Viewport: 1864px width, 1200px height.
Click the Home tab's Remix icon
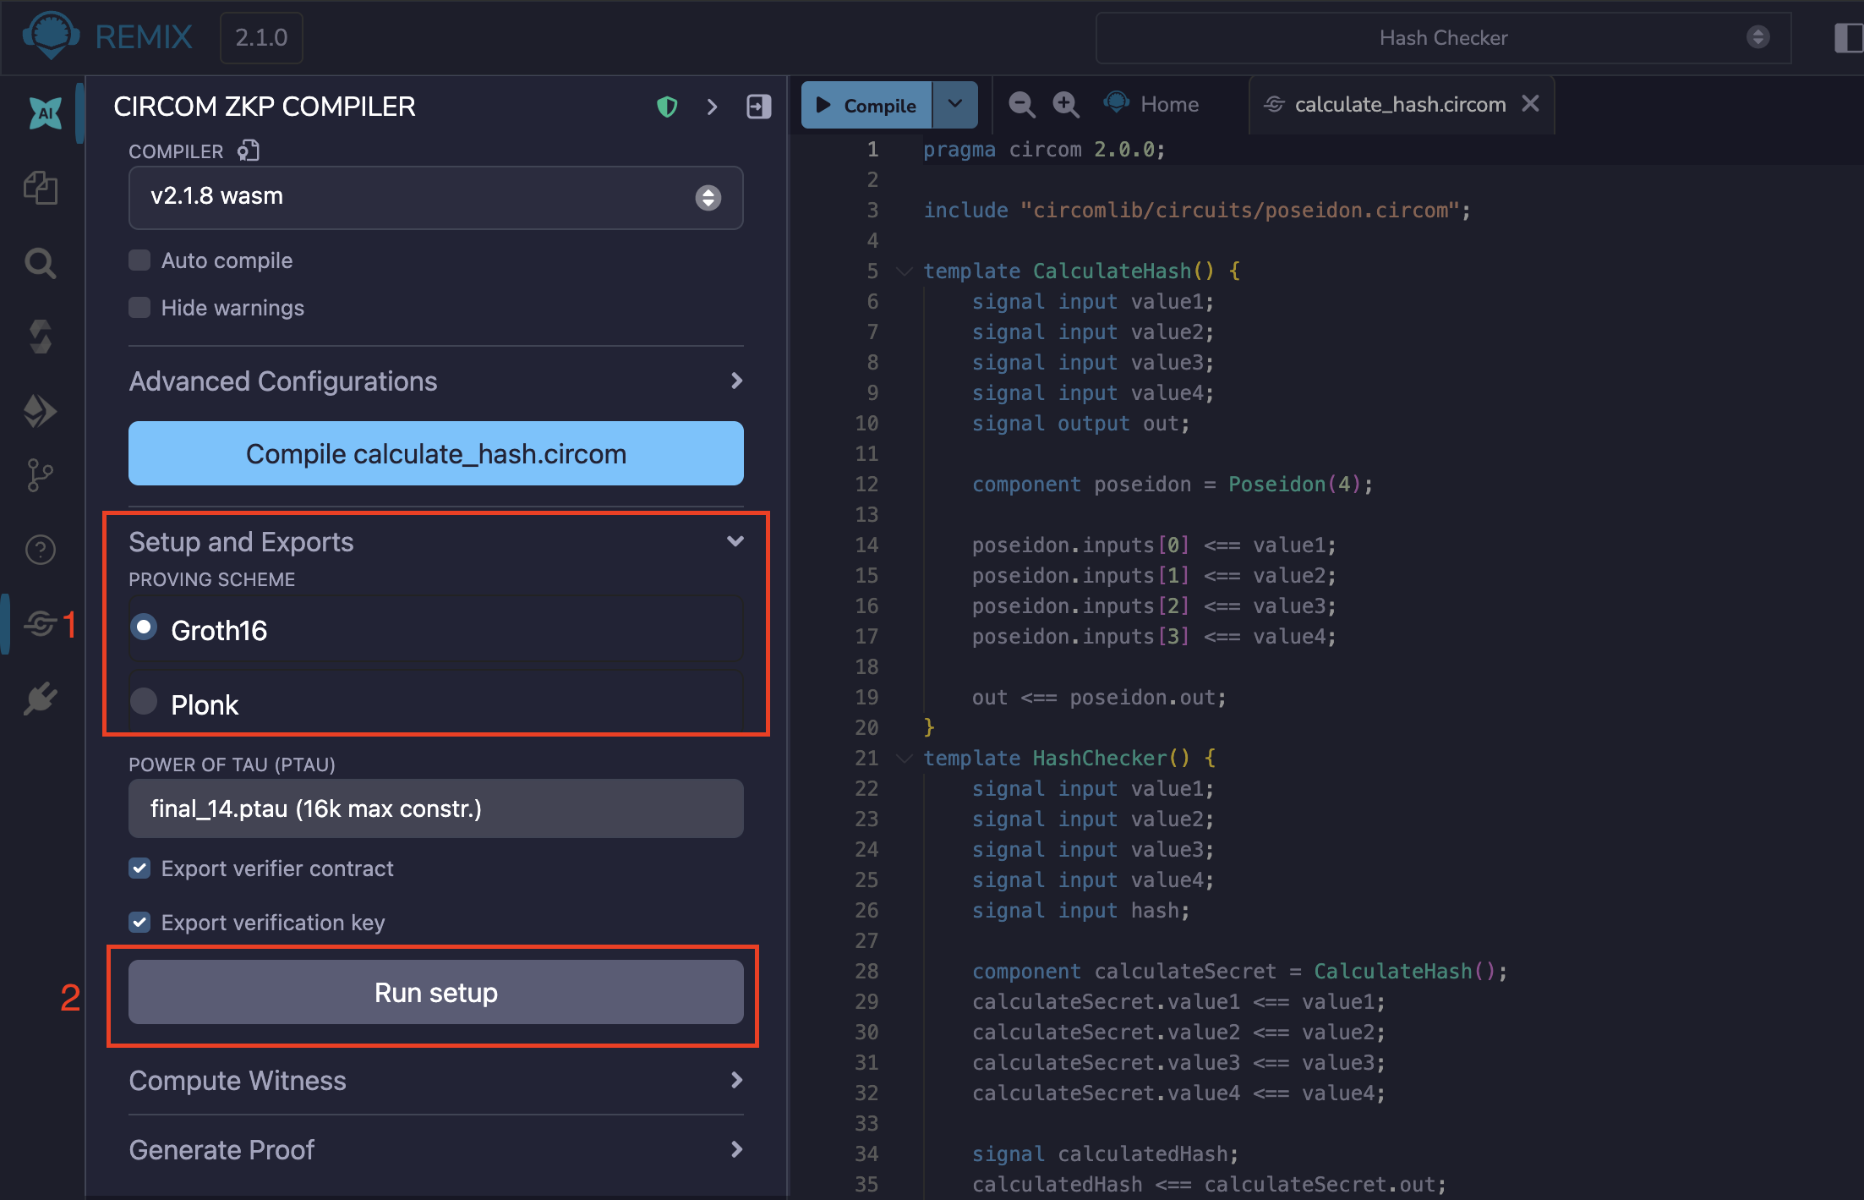point(1116,103)
